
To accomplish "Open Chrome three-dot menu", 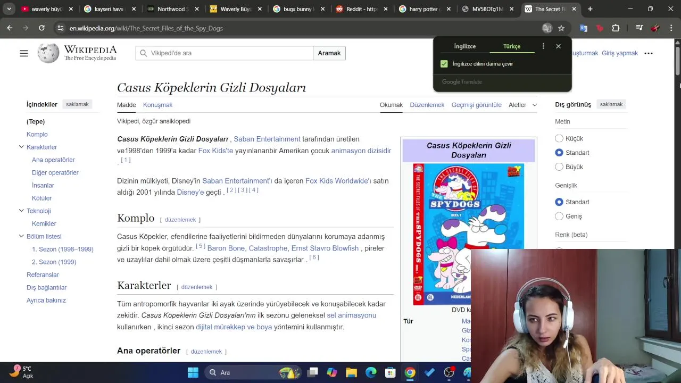I will (x=671, y=28).
